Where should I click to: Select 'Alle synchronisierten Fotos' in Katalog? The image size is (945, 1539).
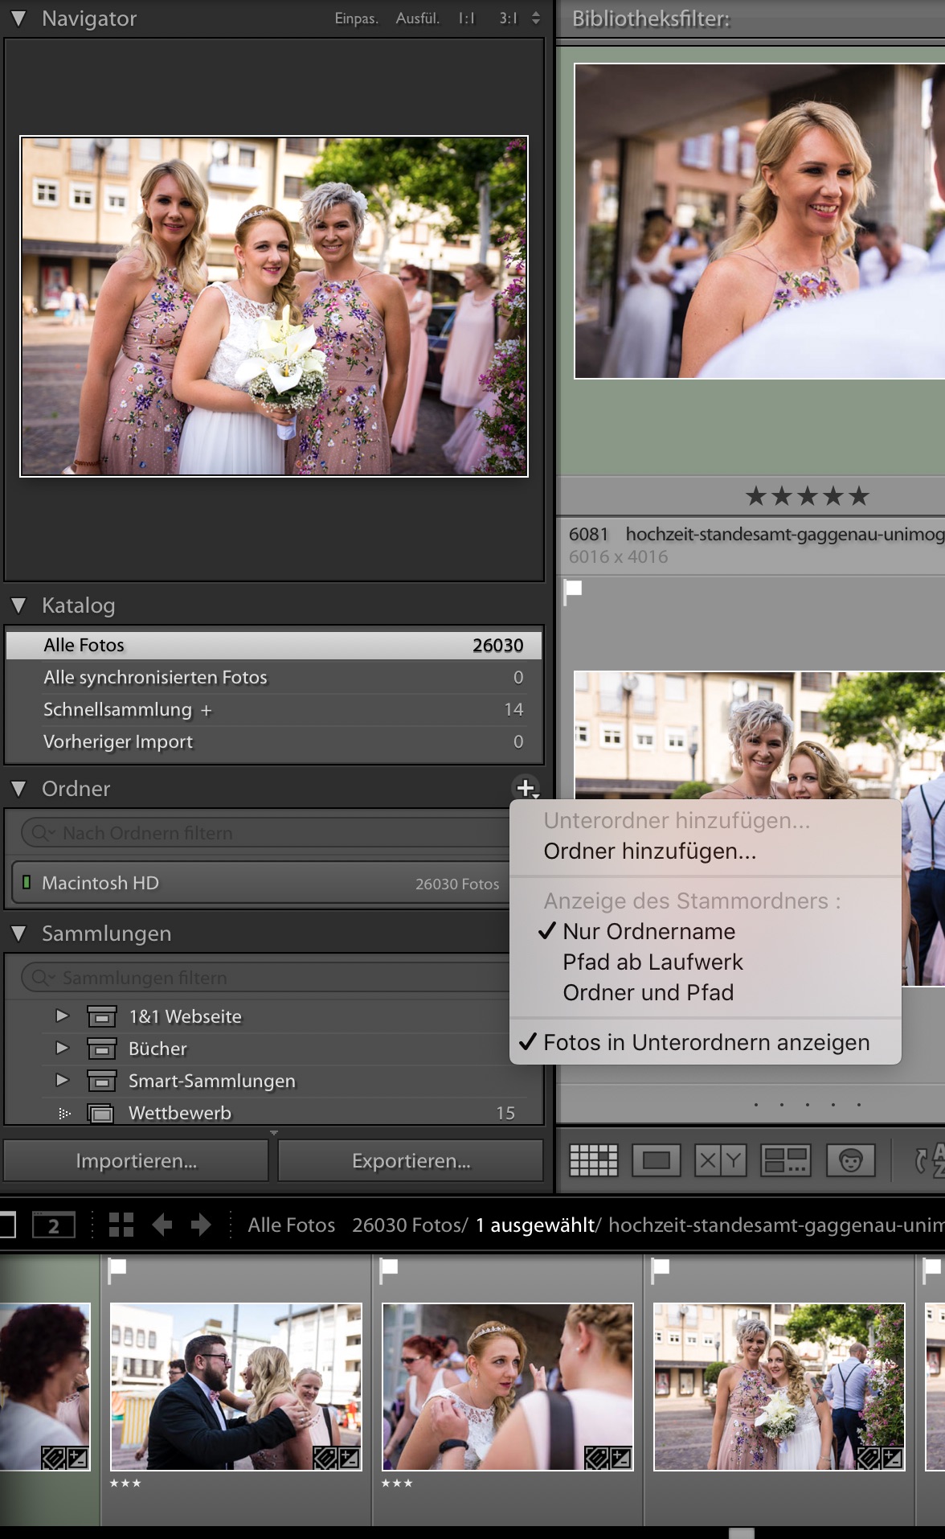[x=155, y=677]
